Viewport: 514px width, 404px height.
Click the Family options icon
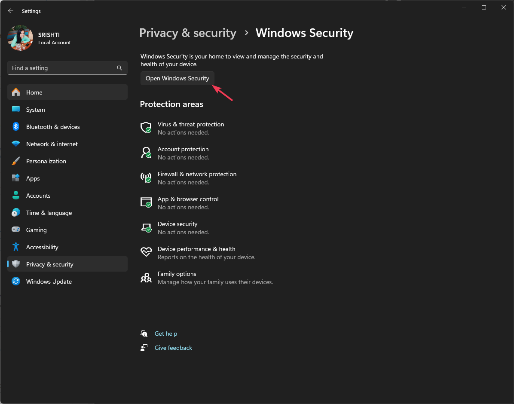pyautogui.click(x=146, y=277)
